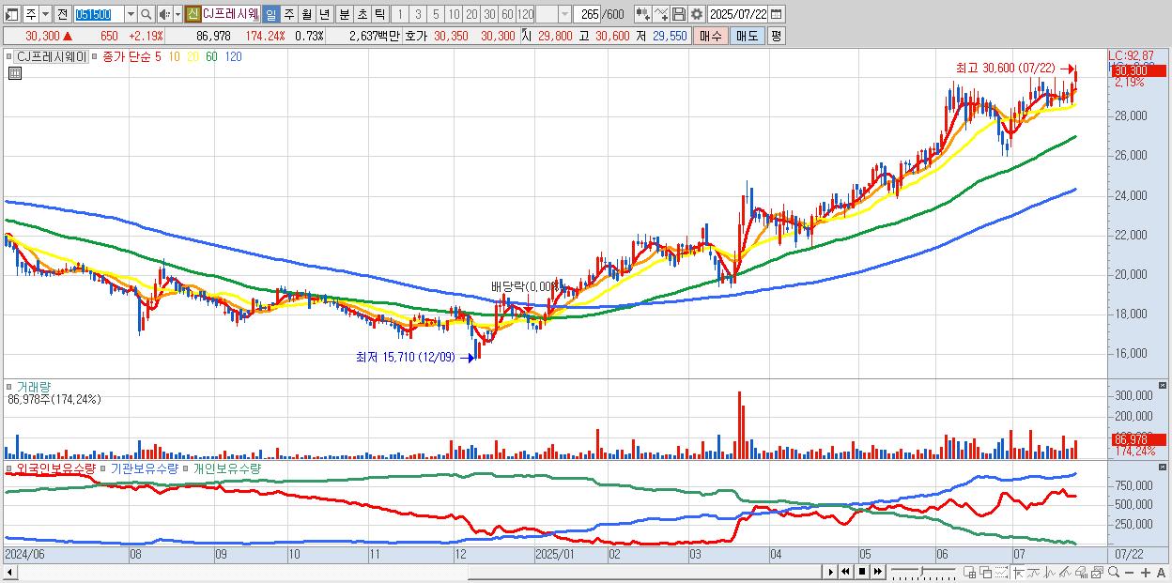This screenshot has width=1172, height=583.
Task: Click the A text tool icon
Action: pos(1161,573)
